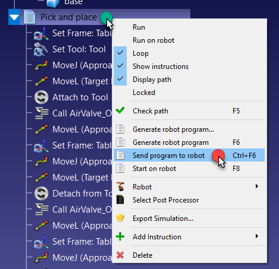Collapse the Pick and place program tree

point(14,17)
